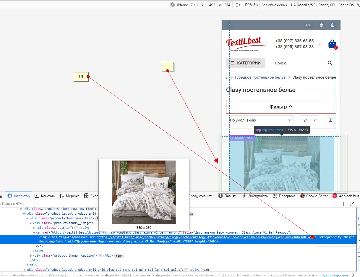Collapse the product-thumb__image div
This screenshot has width=360, height=277.
tap(31, 223)
